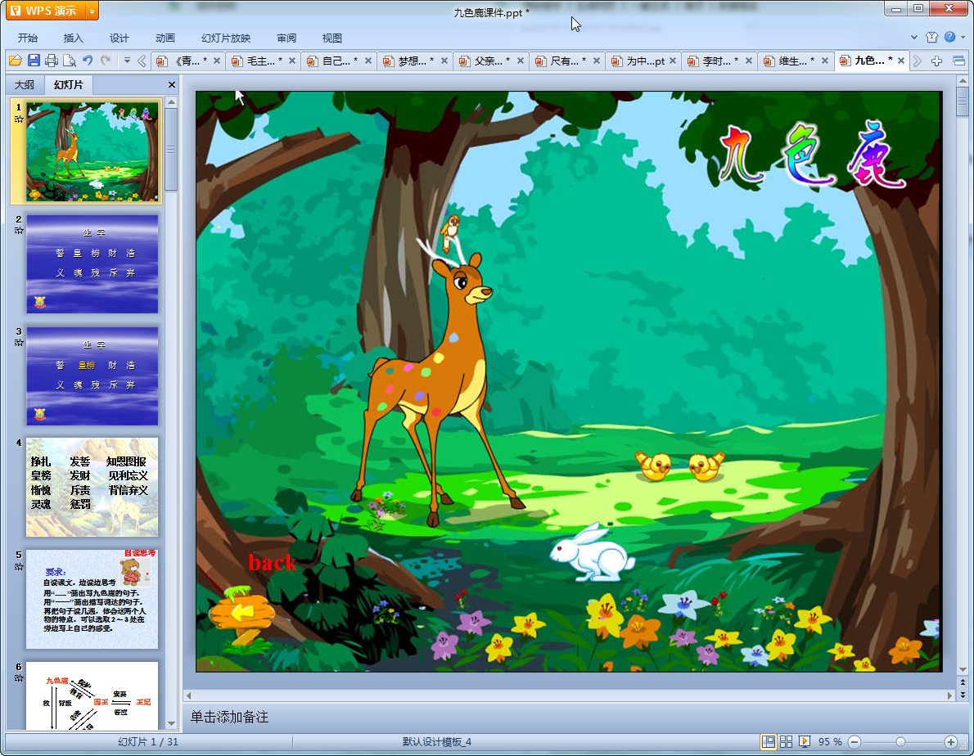Open the WPS 演示 application menu dropdown

click(92, 11)
